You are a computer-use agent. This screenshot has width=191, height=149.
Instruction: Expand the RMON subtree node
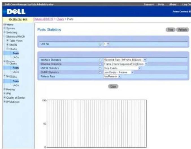coord(8,45)
